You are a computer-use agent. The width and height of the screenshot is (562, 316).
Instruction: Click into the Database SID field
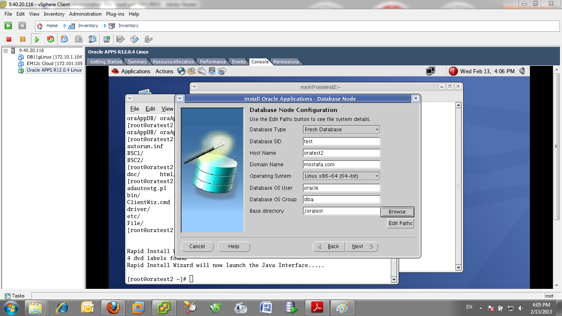[341, 141]
